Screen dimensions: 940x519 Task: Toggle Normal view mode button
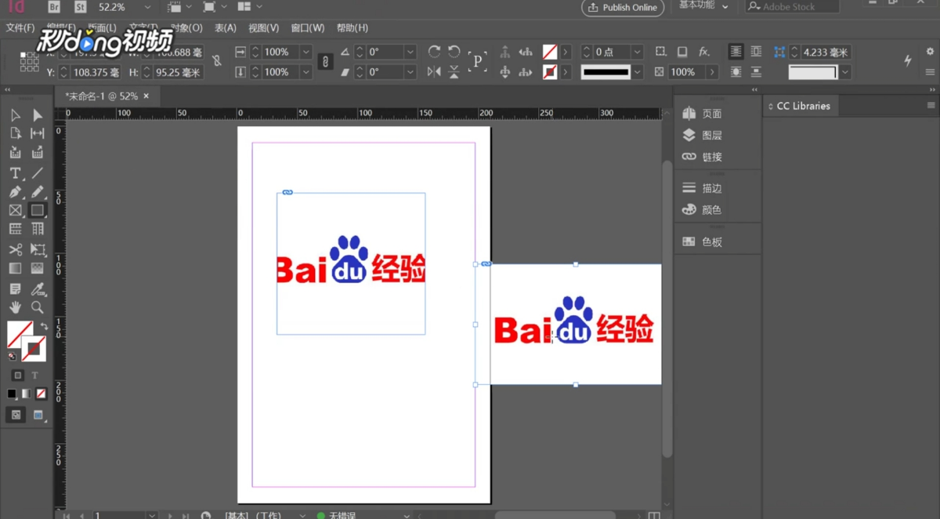(16, 416)
